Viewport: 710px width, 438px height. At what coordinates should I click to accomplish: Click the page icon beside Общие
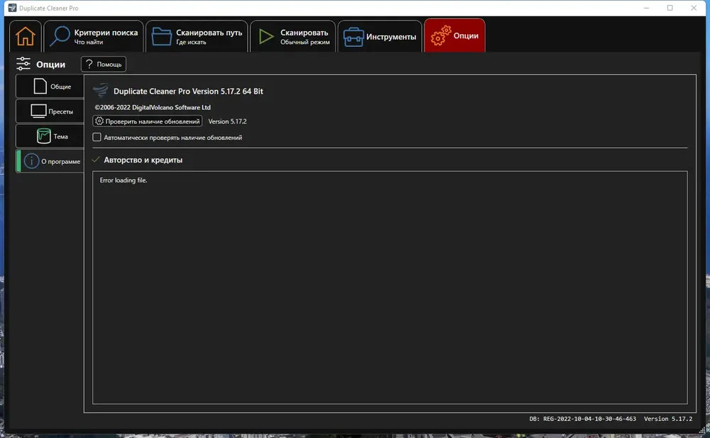(40, 86)
